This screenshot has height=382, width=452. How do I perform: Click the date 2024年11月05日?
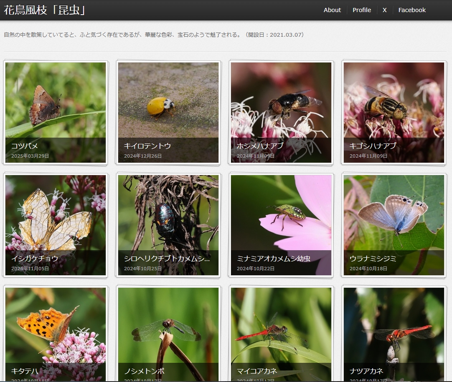point(30,268)
